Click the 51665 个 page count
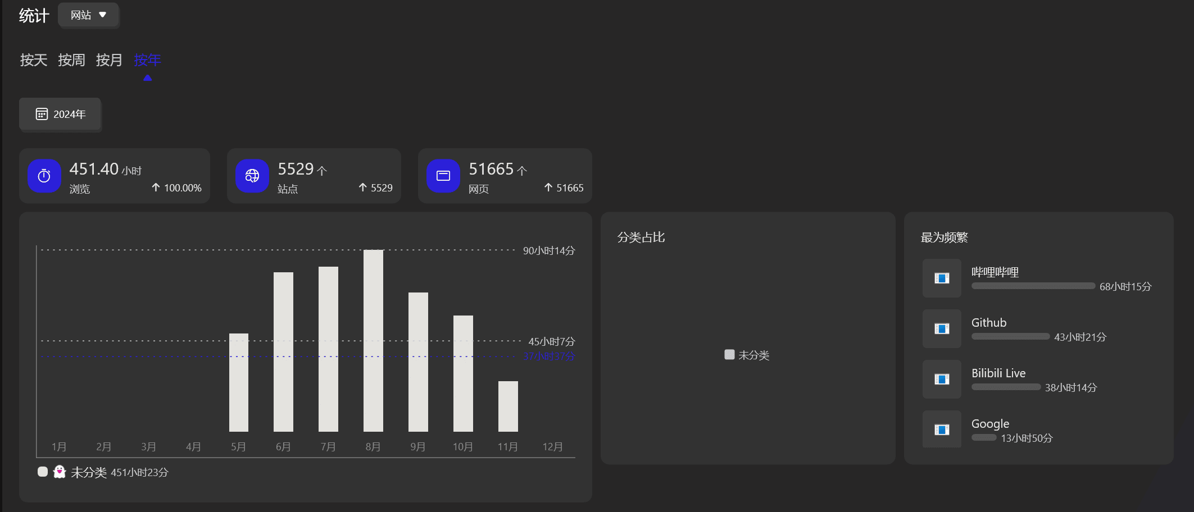The image size is (1194, 512). coord(498,169)
